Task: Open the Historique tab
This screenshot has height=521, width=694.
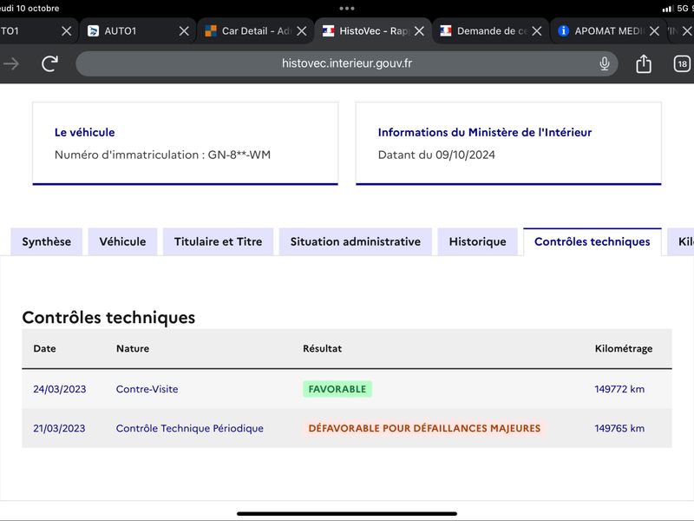Action: click(478, 241)
